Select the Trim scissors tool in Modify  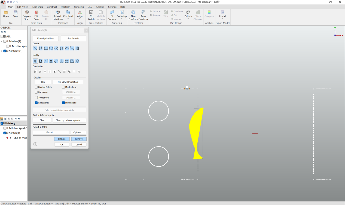[x=51, y=61]
